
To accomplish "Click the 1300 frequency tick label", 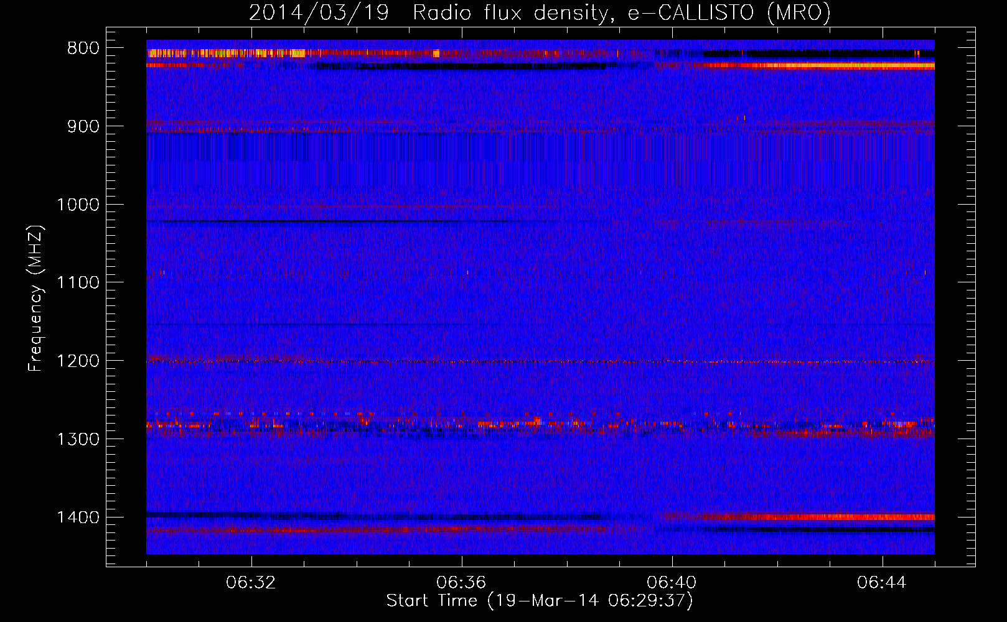I will [78, 439].
